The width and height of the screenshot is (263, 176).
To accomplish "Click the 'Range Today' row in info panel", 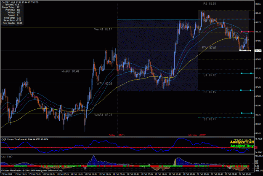I will point(11,7).
